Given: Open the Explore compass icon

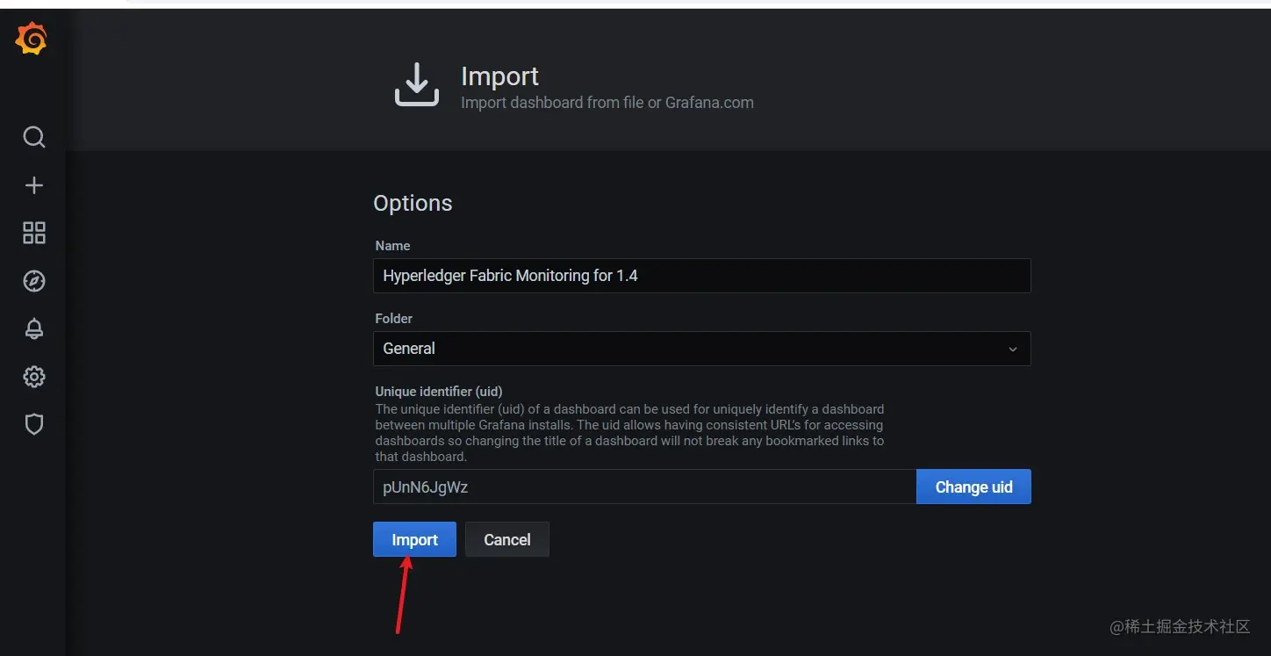Looking at the screenshot, I should pyautogui.click(x=33, y=281).
